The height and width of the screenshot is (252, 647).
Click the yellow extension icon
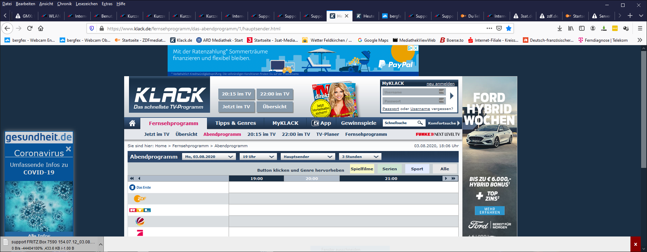(615, 28)
